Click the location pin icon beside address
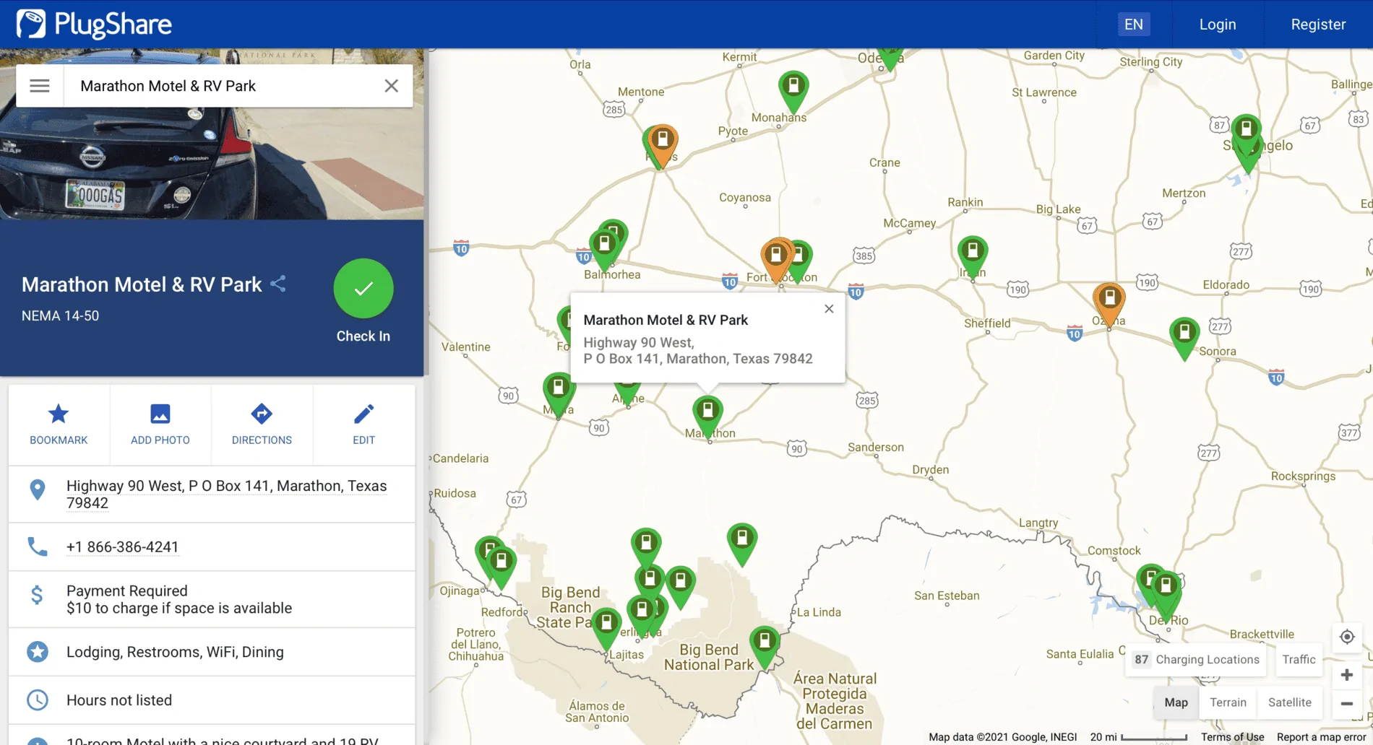 37,489
